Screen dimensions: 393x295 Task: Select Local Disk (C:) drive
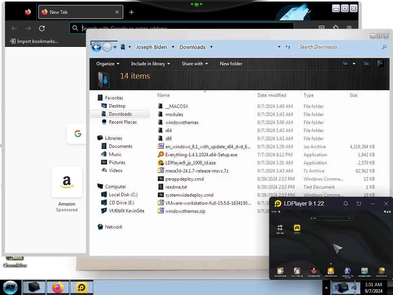[123, 194]
